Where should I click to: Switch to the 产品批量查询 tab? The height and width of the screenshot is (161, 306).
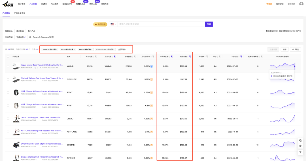tap(20, 13)
